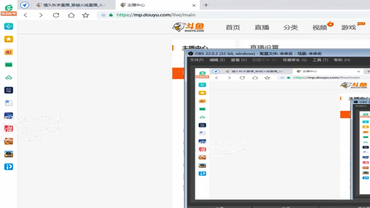
Task: Open the OBS 配置文件(P) menu
Action: click(264, 60)
